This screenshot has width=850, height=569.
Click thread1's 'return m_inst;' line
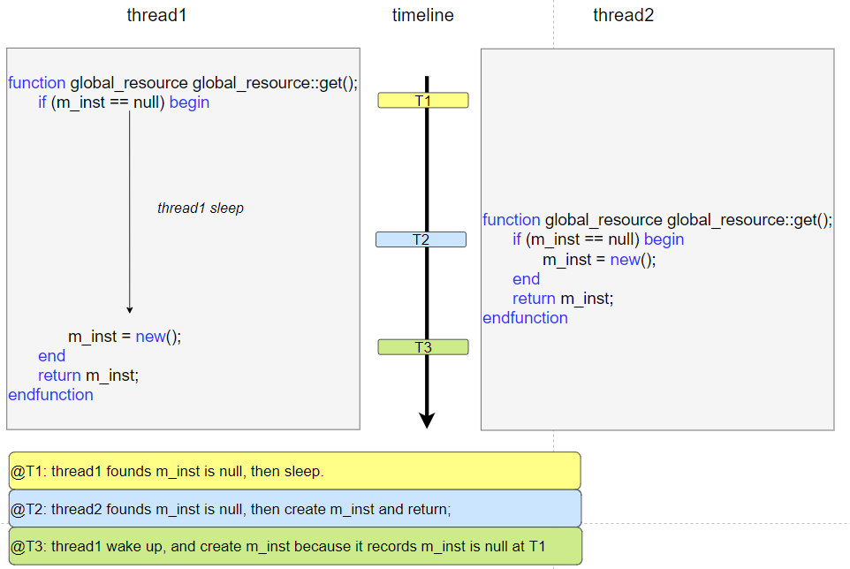pos(88,376)
